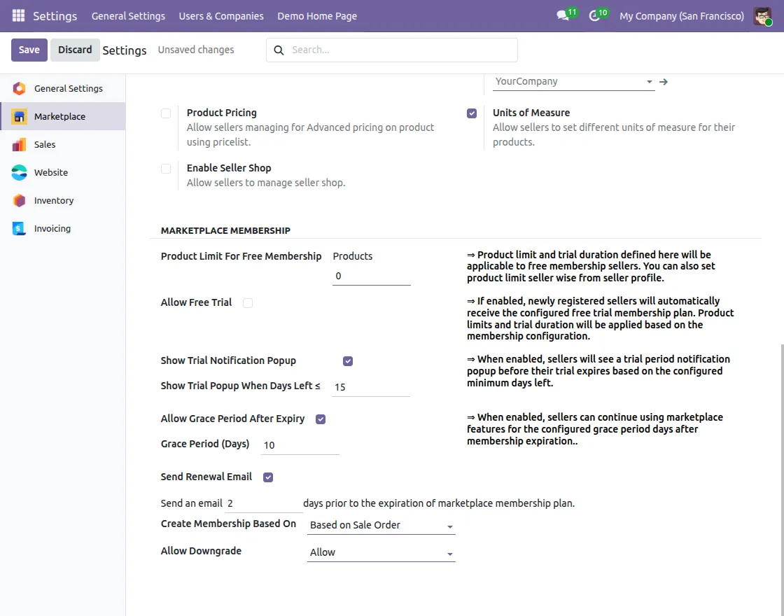Screen dimensions: 784x616
Task: Click the Product Limit Products number field
Action: point(372,276)
